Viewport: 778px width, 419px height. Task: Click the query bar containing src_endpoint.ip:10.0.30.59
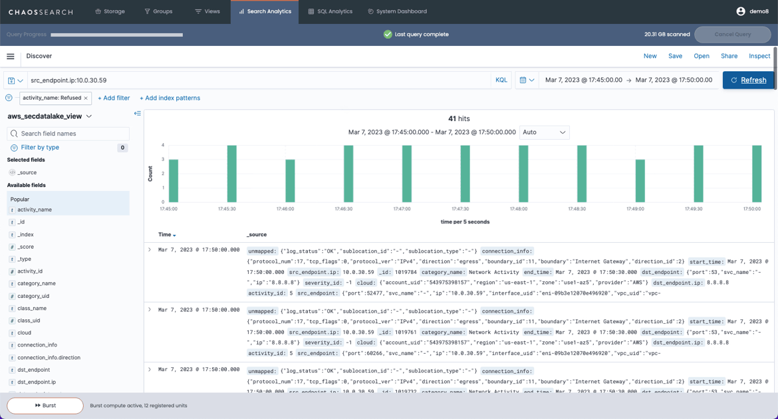(258, 80)
